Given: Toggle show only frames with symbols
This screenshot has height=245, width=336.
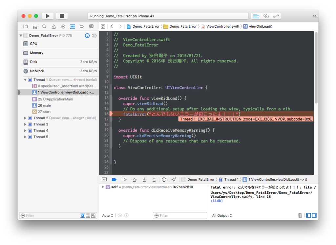Looking at the screenshot, I should [x=88, y=216].
